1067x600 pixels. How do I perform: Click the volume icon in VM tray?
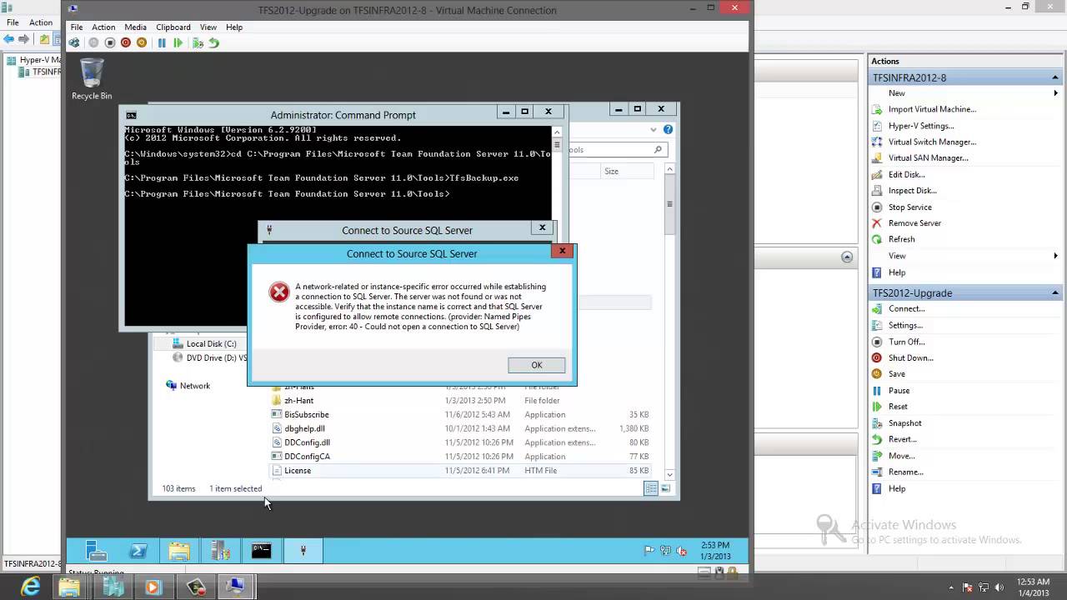[x=682, y=550]
